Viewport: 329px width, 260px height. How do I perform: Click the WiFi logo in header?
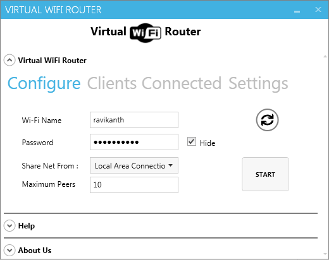click(x=146, y=33)
